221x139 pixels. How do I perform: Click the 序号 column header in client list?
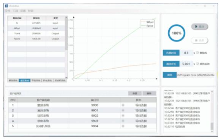point(13,100)
